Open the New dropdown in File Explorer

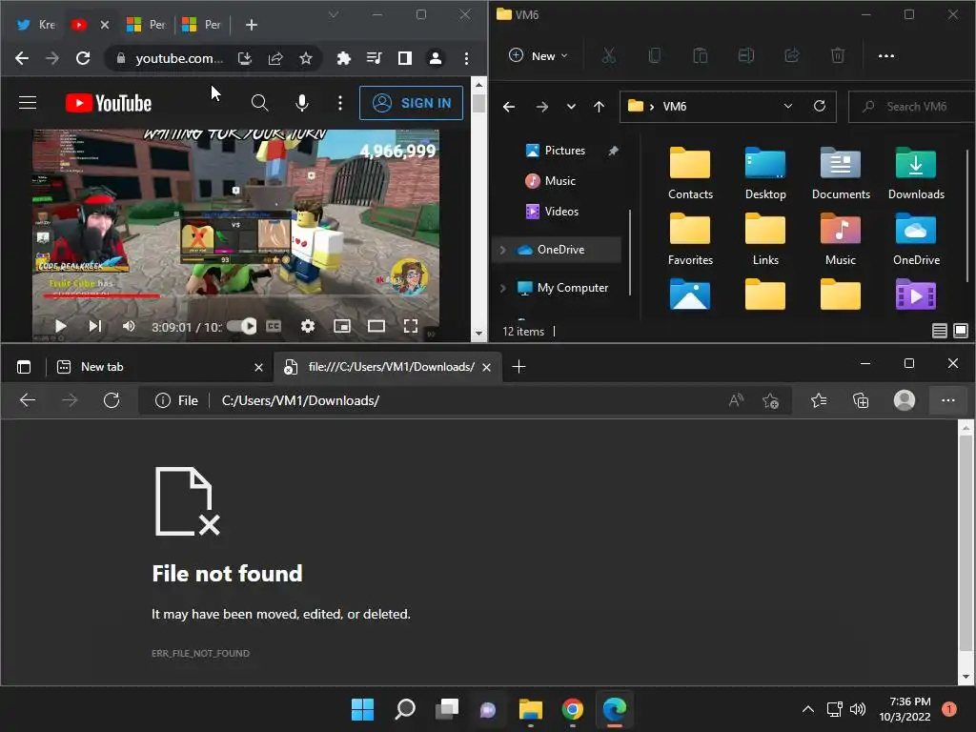coord(539,56)
